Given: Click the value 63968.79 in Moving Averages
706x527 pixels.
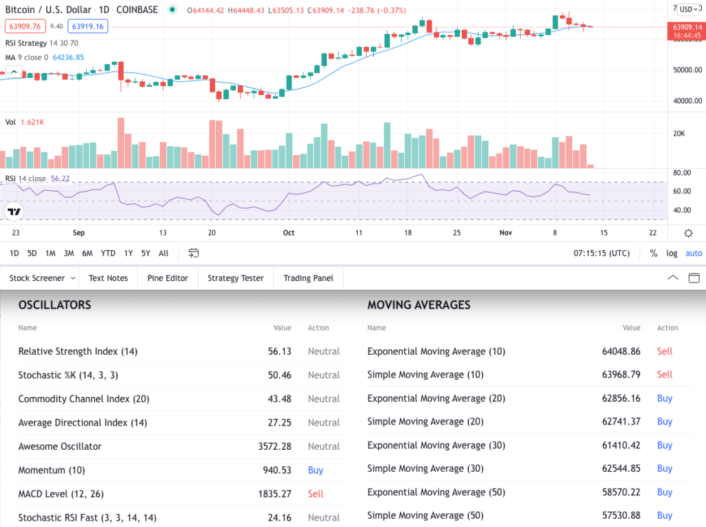Looking at the screenshot, I should point(621,375).
